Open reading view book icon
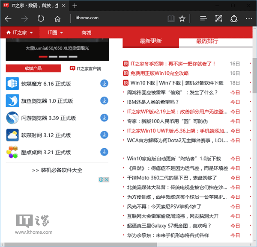Screen dimensions: 257x247 coord(171,18)
